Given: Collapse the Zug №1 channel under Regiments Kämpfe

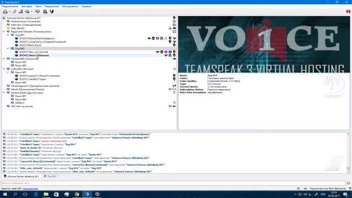Looking at the screenshot, I should click(8, 35).
